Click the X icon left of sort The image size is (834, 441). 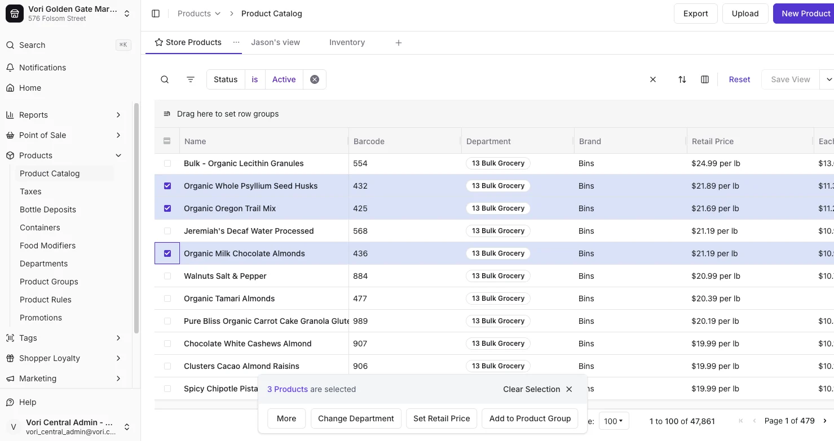coord(653,79)
